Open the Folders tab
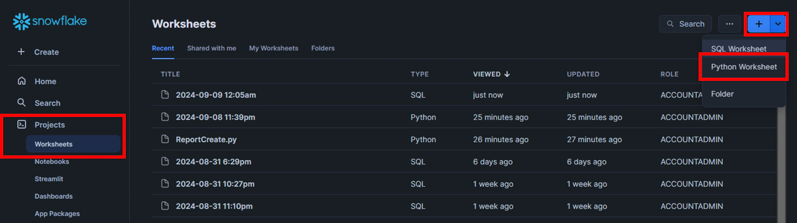797x223 pixels. click(x=323, y=48)
